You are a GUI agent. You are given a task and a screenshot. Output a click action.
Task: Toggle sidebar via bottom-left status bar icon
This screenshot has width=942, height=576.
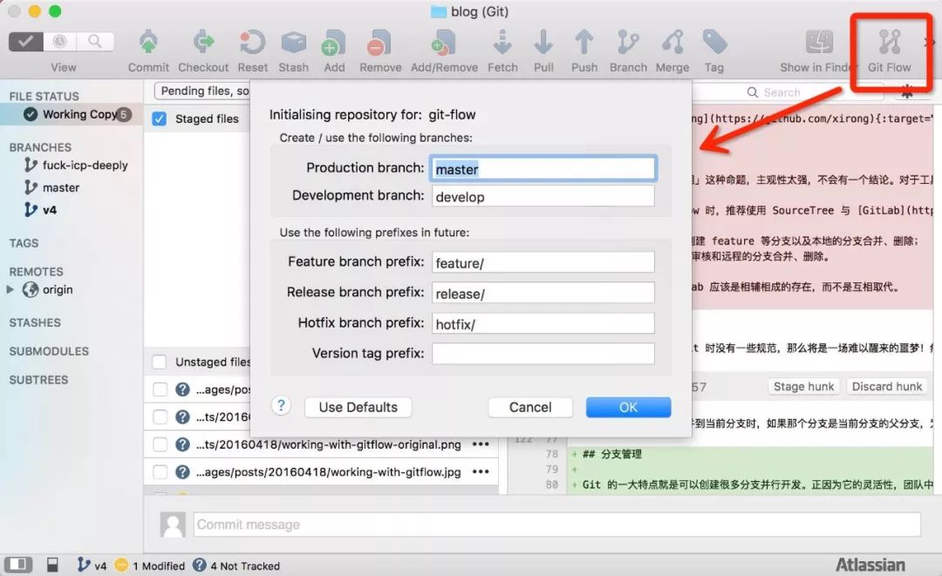click(x=18, y=565)
